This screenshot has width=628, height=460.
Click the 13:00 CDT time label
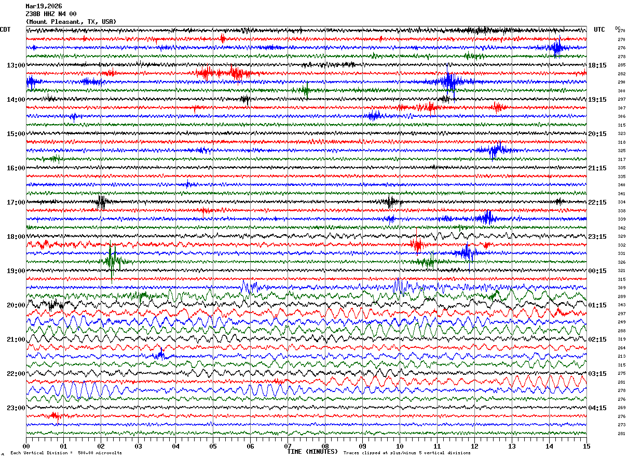point(16,65)
